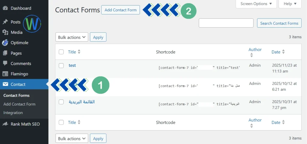Open Add Contact Form submenu item

tap(19, 104)
